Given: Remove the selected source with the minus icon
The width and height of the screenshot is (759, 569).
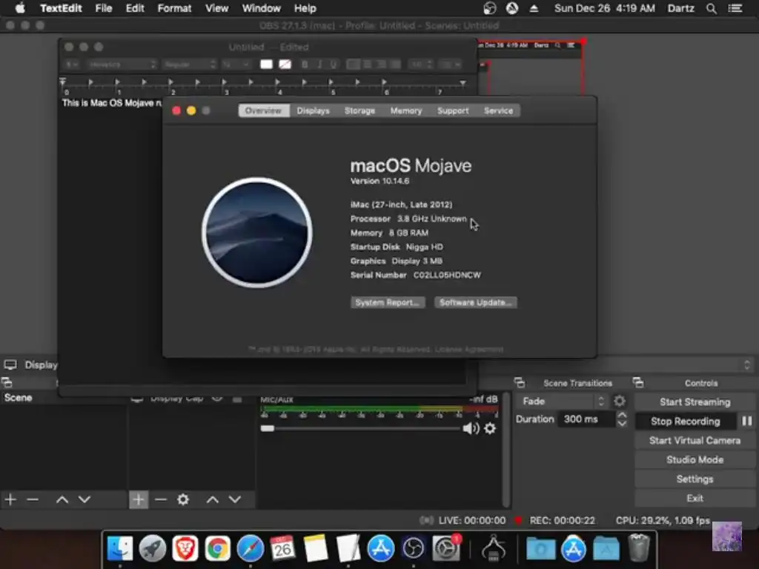Looking at the screenshot, I should click(x=161, y=499).
